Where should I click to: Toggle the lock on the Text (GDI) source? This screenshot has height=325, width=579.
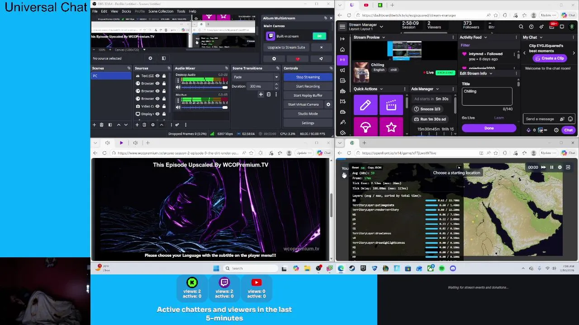pos(164,76)
